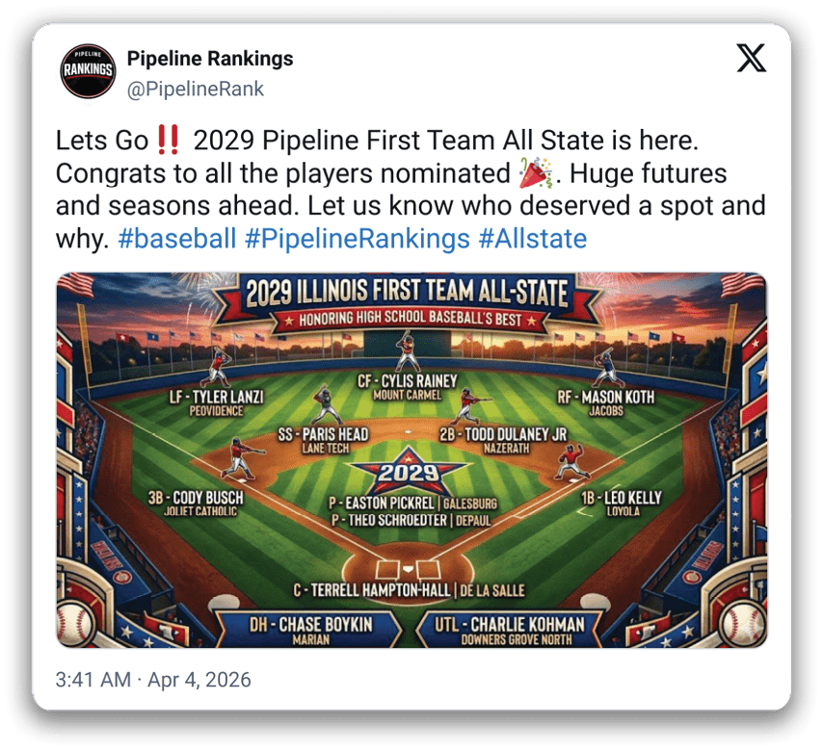The height and width of the screenshot is (751, 823).
Task: Click the center fielder figure above Cylis Rainey
Action: [x=408, y=352]
